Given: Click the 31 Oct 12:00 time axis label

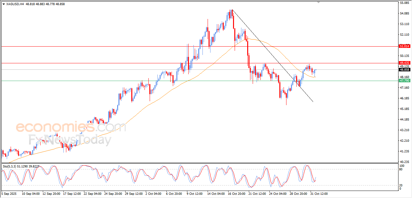Looking at the screenshot, I should click(319, 194).
